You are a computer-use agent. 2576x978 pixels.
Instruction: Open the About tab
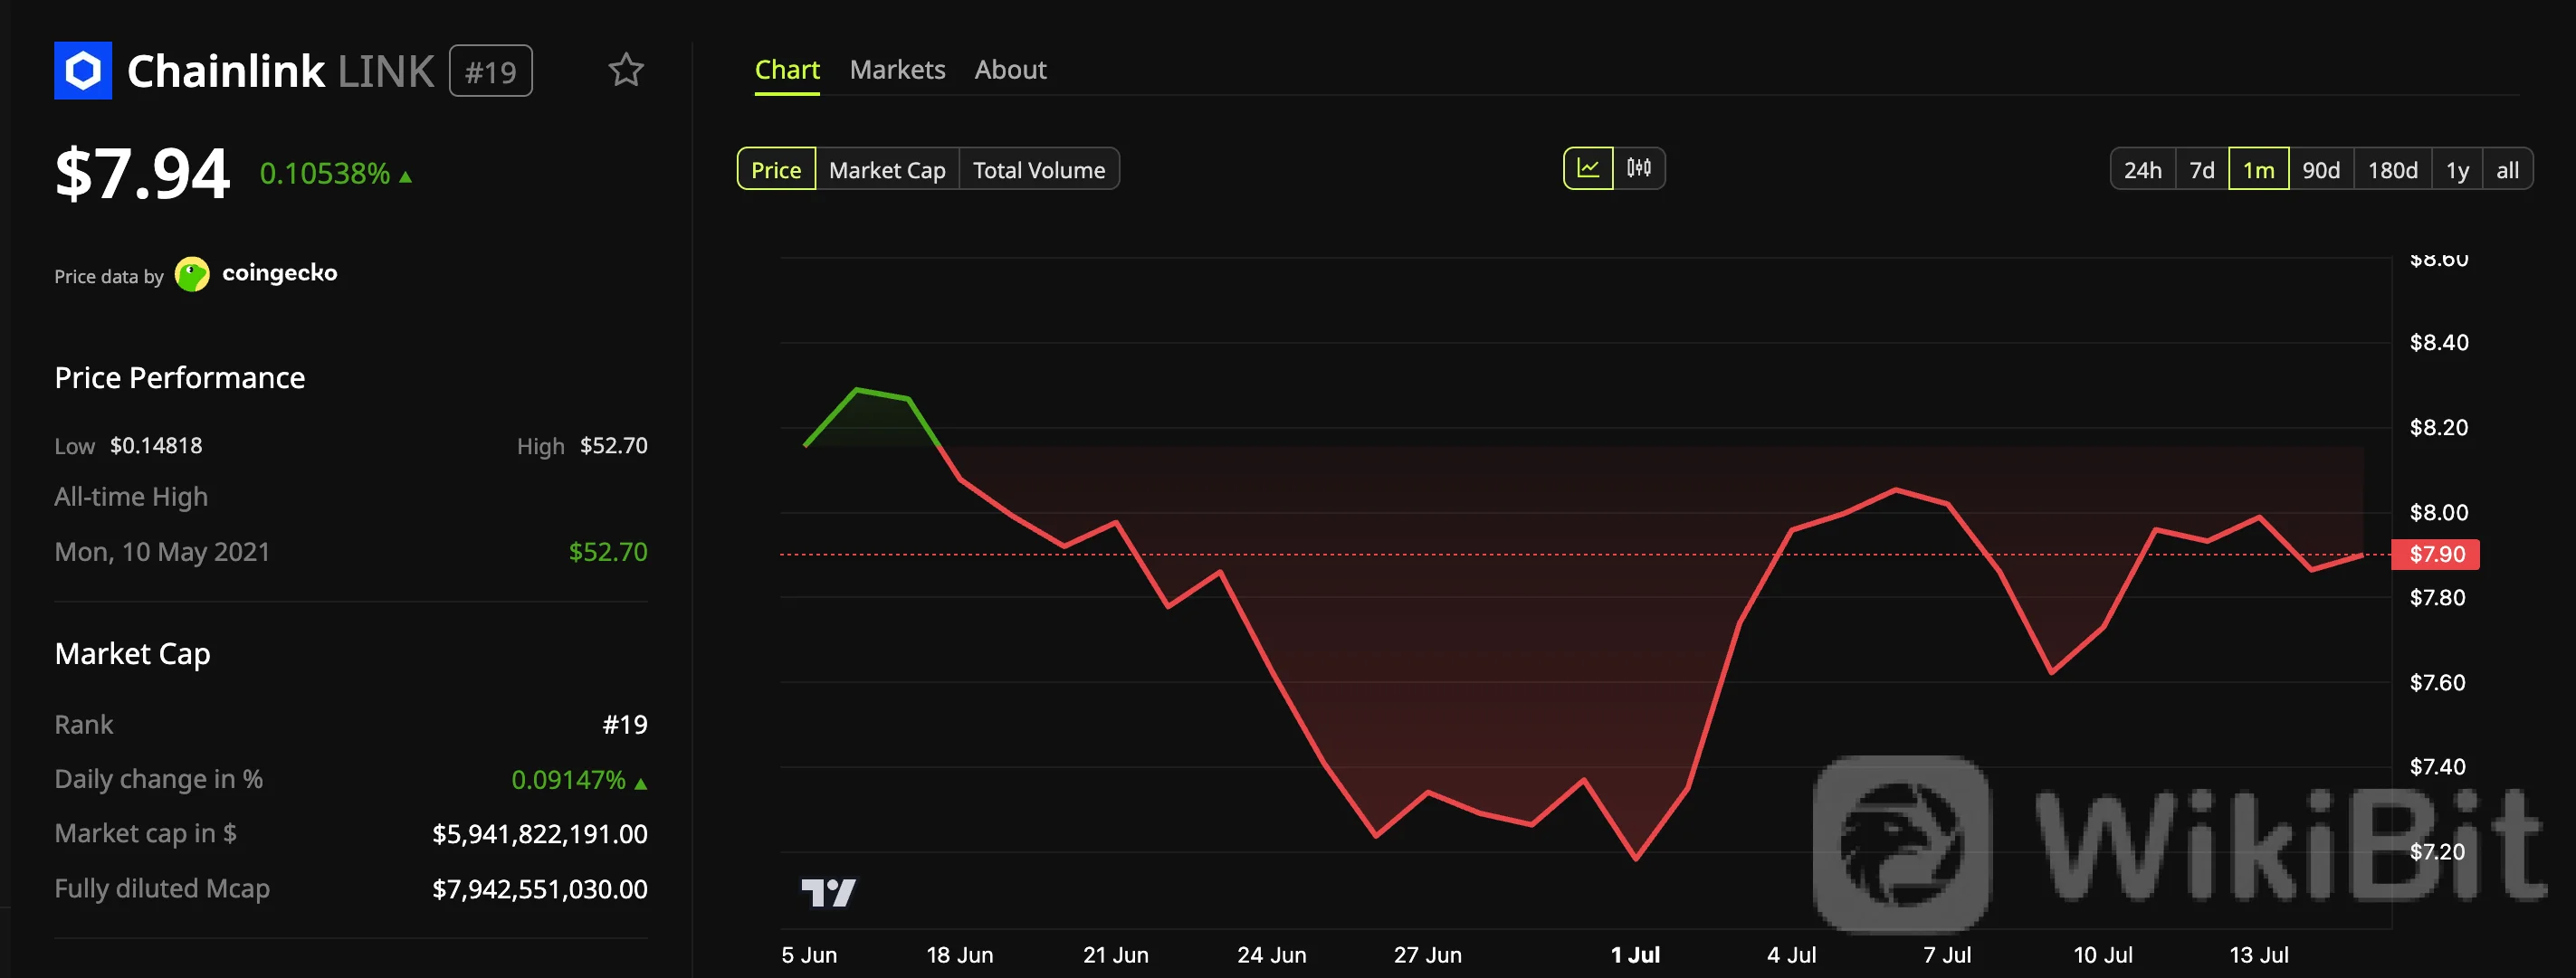(1010, 70)
